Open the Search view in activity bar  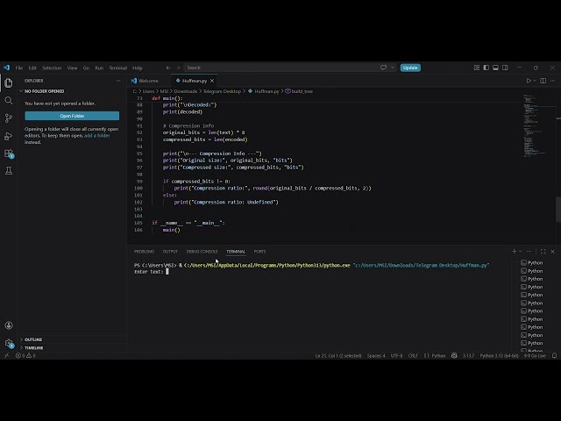click(9, 101)
